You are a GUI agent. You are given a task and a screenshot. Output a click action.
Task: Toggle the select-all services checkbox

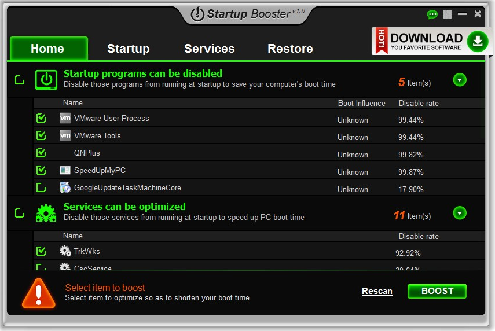[20, 213]
